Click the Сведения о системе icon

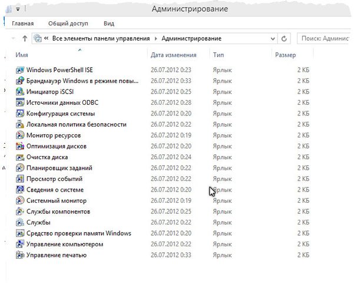[x=20, y=190]
